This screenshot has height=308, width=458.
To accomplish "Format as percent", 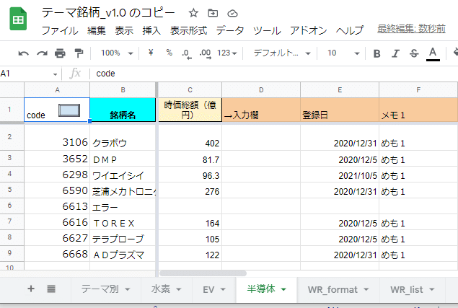I will click(169, 53).
